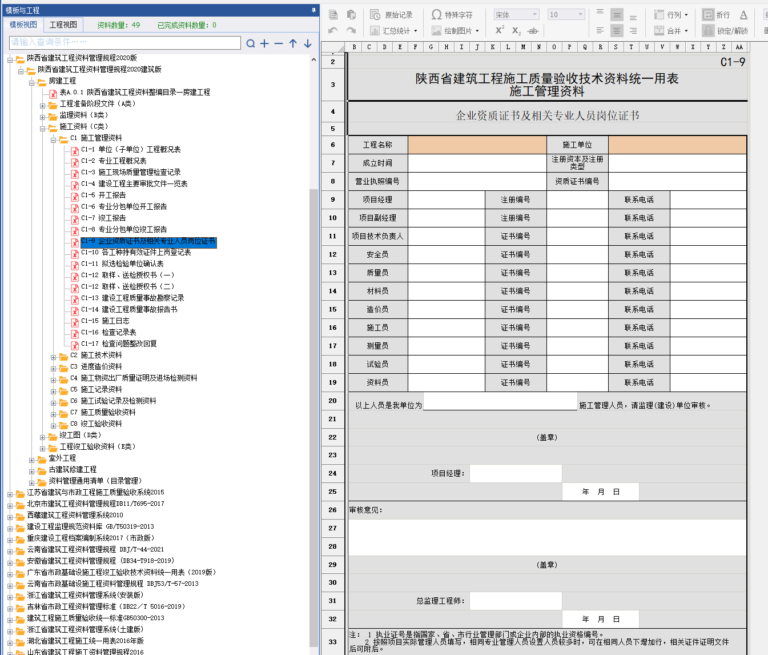Open special characters (特殊字符) tool

pyautogui.click(x=452, y=15)
